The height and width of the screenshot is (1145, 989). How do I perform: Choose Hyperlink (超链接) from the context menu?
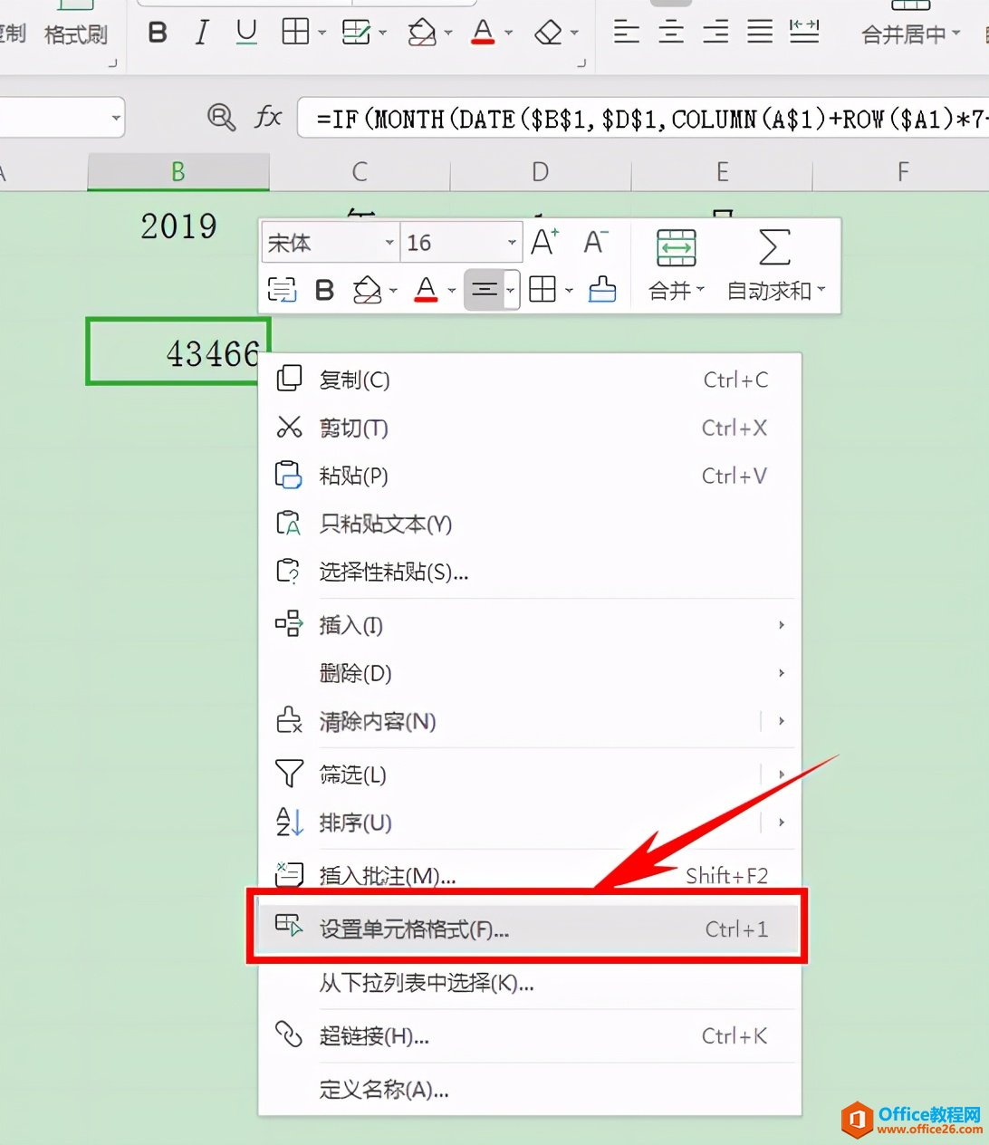530,1035
